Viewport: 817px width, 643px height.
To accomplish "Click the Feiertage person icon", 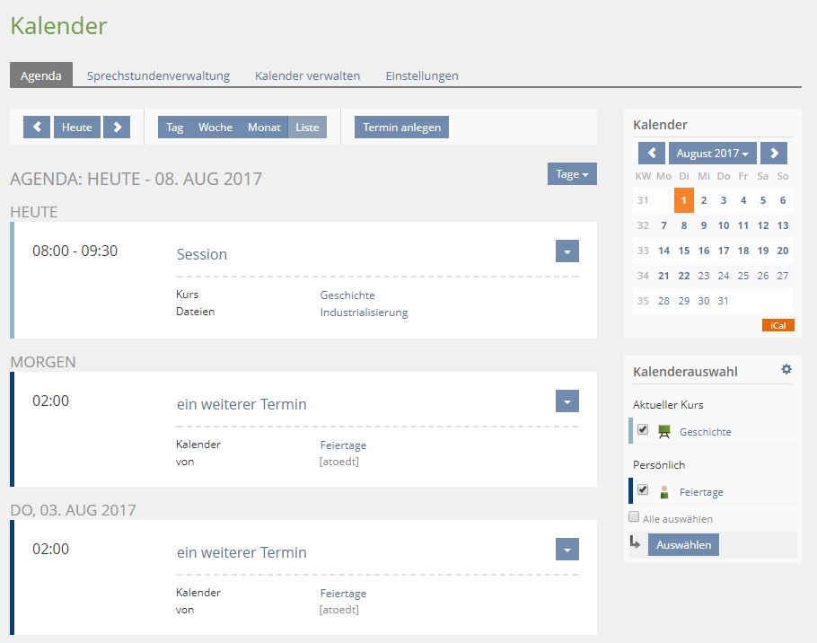I will [x=664, y=492].
